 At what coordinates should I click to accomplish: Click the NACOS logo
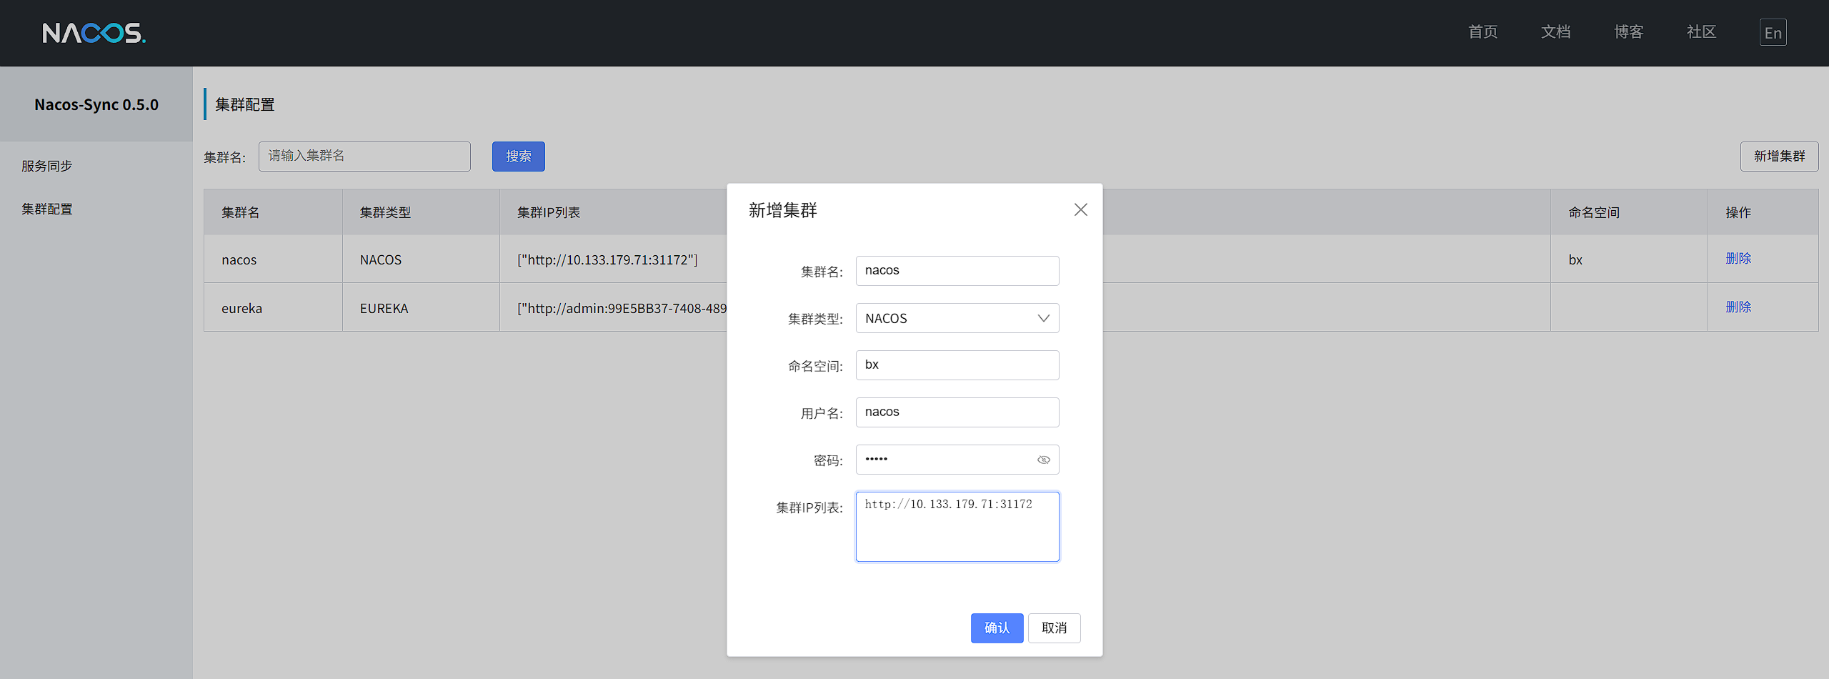(94, 33)
